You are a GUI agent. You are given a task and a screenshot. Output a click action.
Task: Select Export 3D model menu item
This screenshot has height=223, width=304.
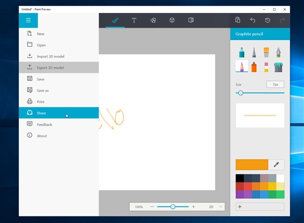tap(50, 67)
